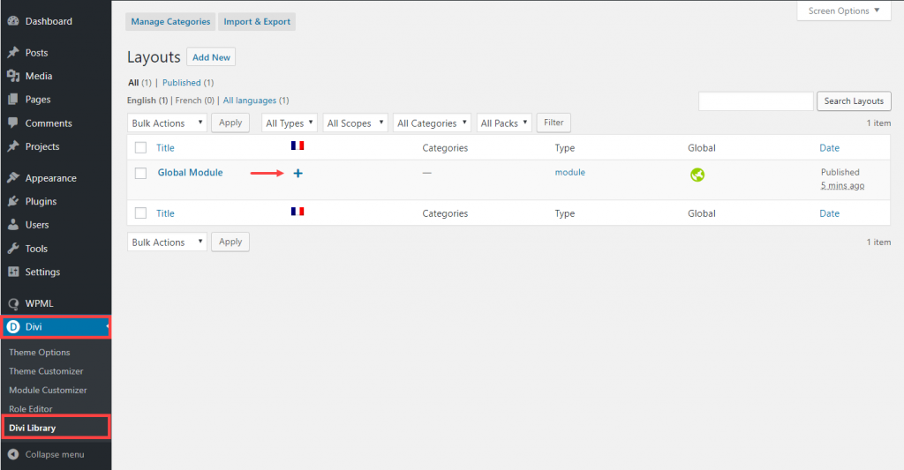Screen dimensions: 904x470
Task: Open the bottom Bulk Actions dropdown
Action: [x=167, y=242]
